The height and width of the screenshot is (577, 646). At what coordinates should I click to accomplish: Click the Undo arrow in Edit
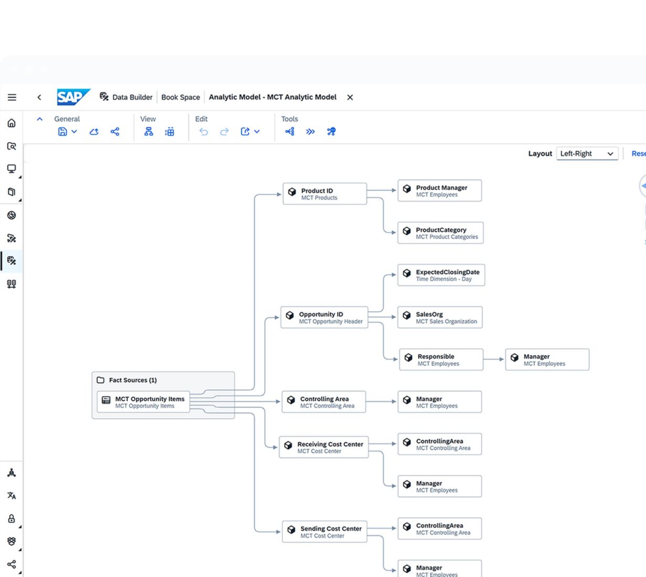(x=204, y=132)
